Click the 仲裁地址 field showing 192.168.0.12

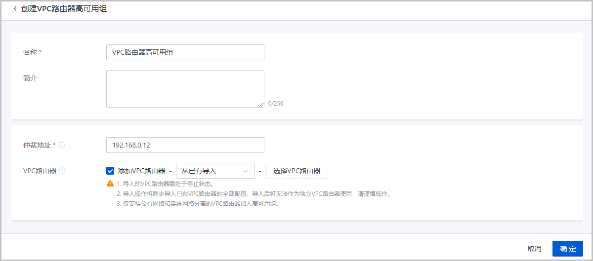185,145
